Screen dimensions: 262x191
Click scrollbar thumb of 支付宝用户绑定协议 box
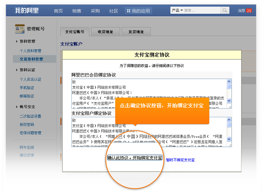click(229, 125)
